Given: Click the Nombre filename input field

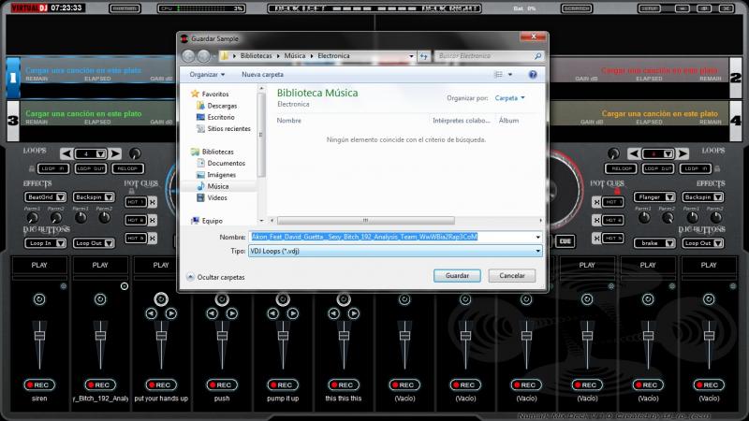Looking at the screenshot, I should click(x=390, y=237).
